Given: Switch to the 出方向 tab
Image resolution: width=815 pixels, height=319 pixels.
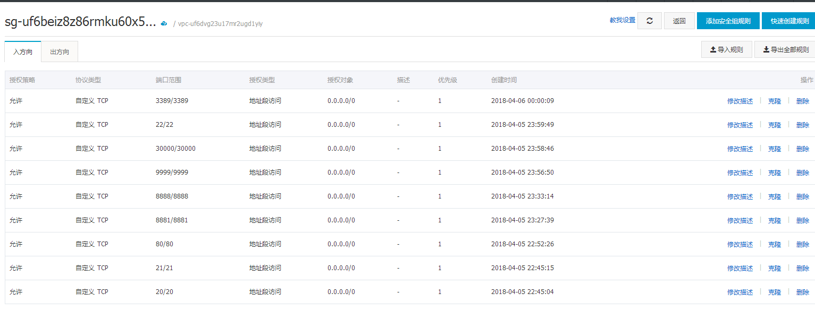Looking at the screenshot, I should click(x=60, y=52).
